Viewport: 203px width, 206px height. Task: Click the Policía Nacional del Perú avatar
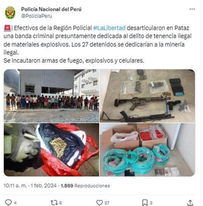(x=10, y=12)
